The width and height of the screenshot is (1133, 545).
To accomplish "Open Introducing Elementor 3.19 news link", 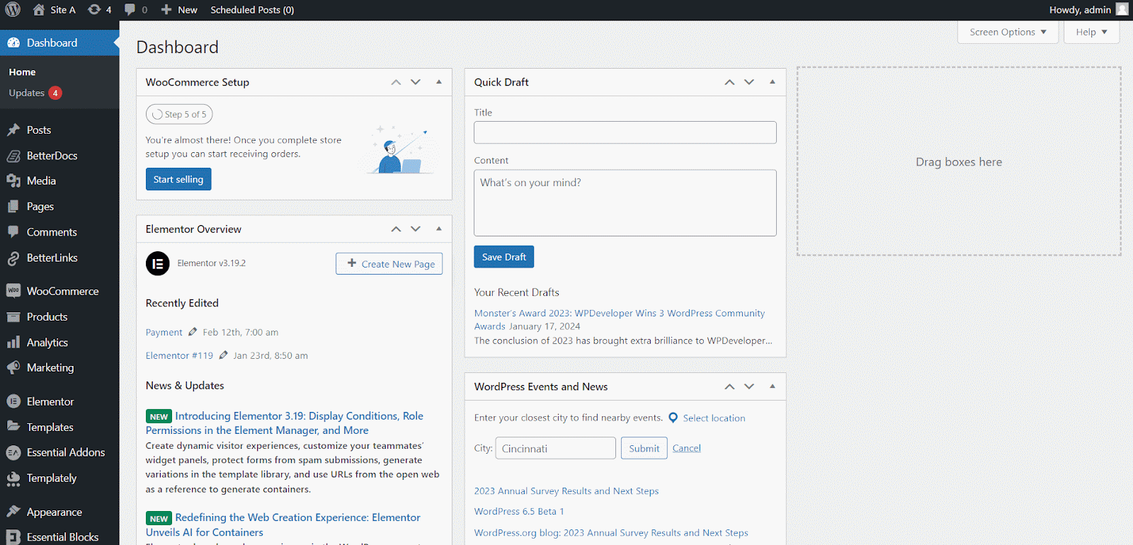I will pyautogui.click(x=285, y=423).
